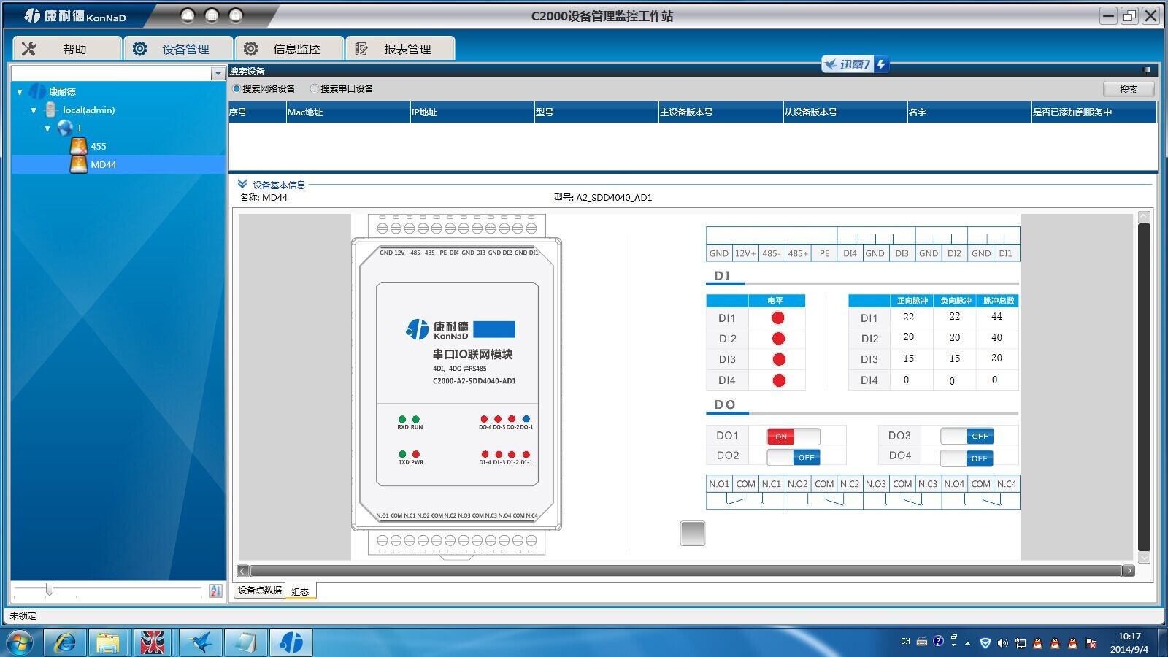Toggle the DO3 output switch on
1168x657 pixels.
pyautogui.click(x=967, y=437)
